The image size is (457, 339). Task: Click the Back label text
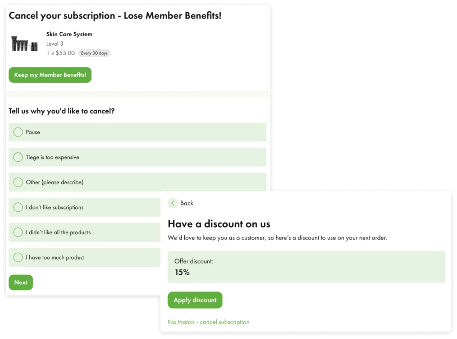tap(187, 203)
